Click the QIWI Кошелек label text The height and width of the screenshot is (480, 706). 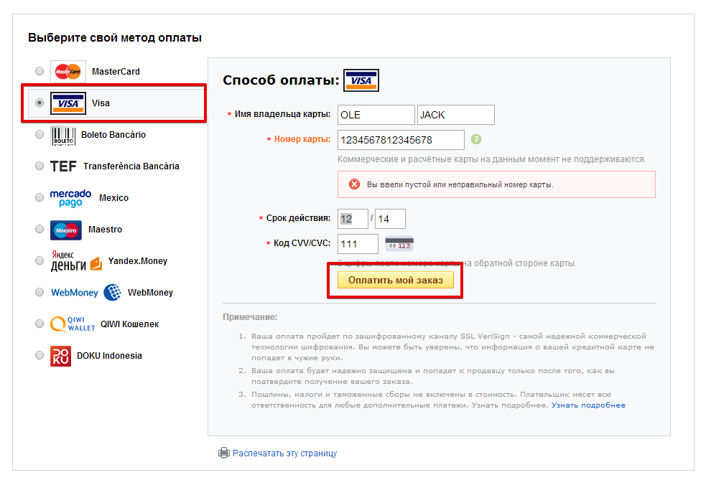point(129,324)
